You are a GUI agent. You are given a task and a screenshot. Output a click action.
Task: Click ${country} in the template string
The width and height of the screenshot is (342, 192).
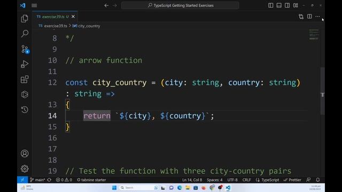click(x=183, y=116)
